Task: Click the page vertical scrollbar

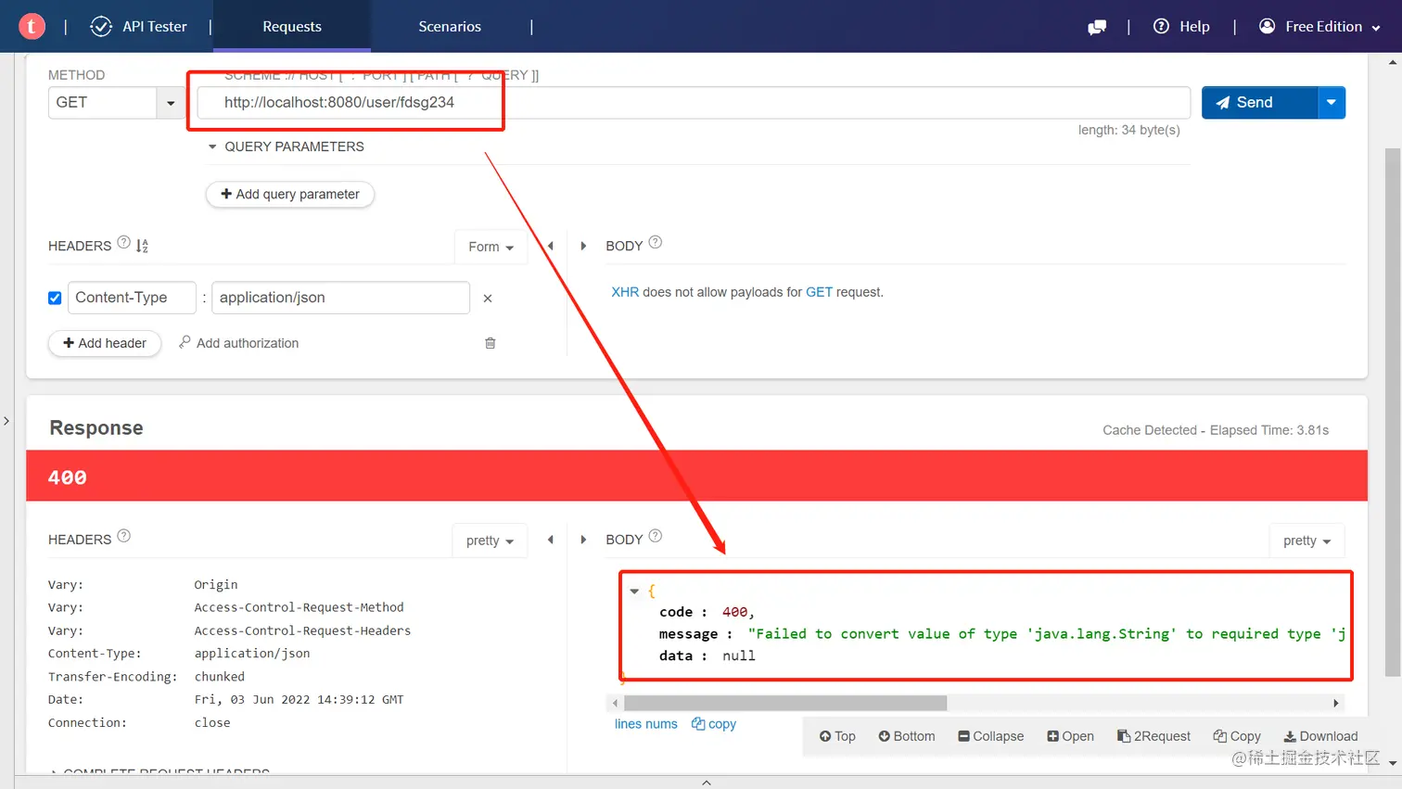Action: (1393, 413)
